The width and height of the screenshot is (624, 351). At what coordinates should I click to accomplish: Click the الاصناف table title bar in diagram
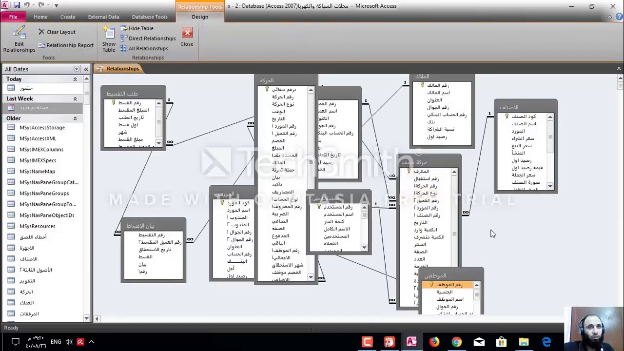(x=526, y=107)
